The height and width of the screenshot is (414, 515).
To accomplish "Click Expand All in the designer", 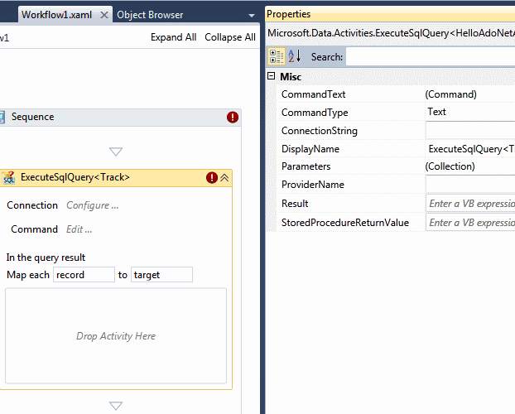I will (173, 37).
